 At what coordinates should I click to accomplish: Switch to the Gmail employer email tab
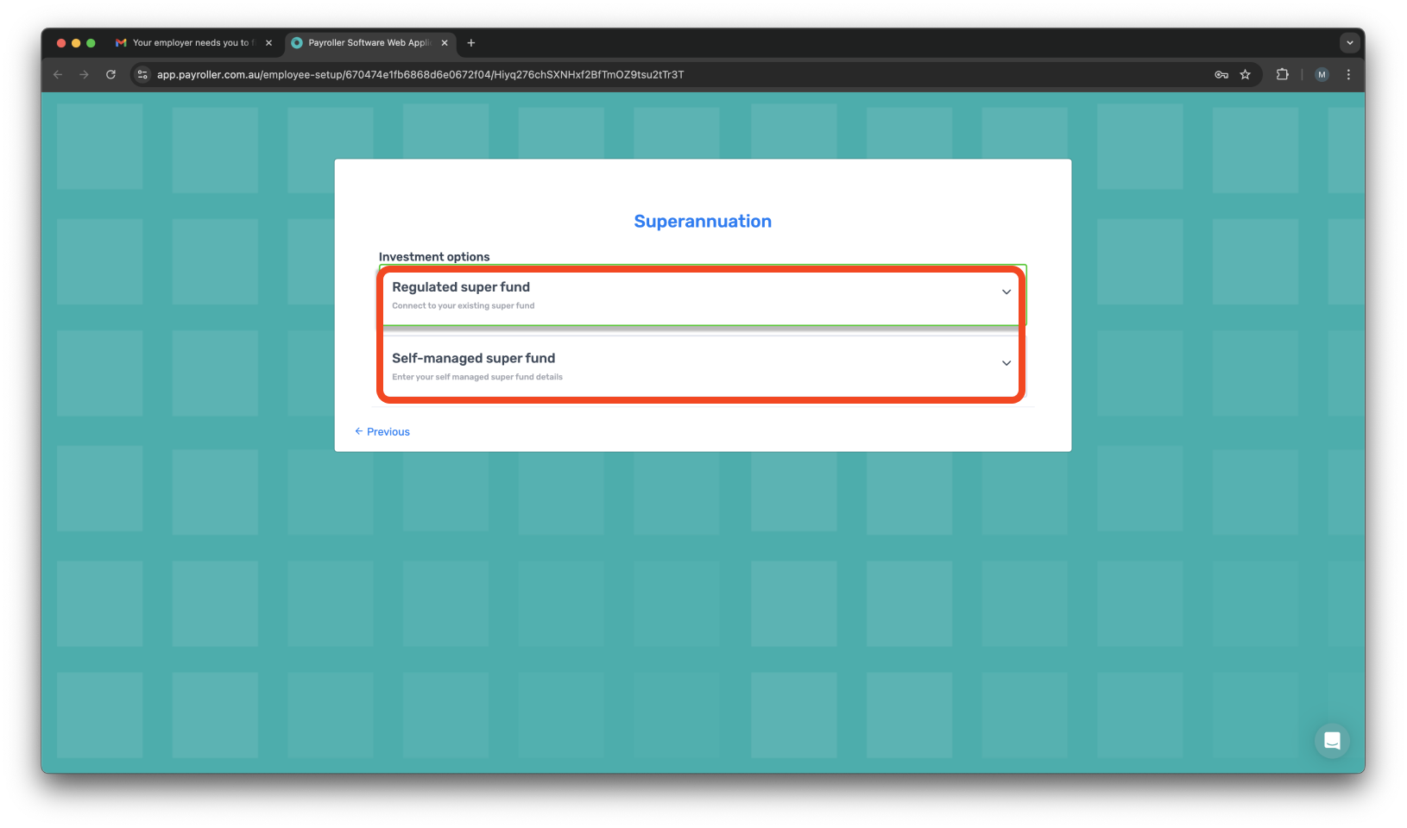point(193,42)
